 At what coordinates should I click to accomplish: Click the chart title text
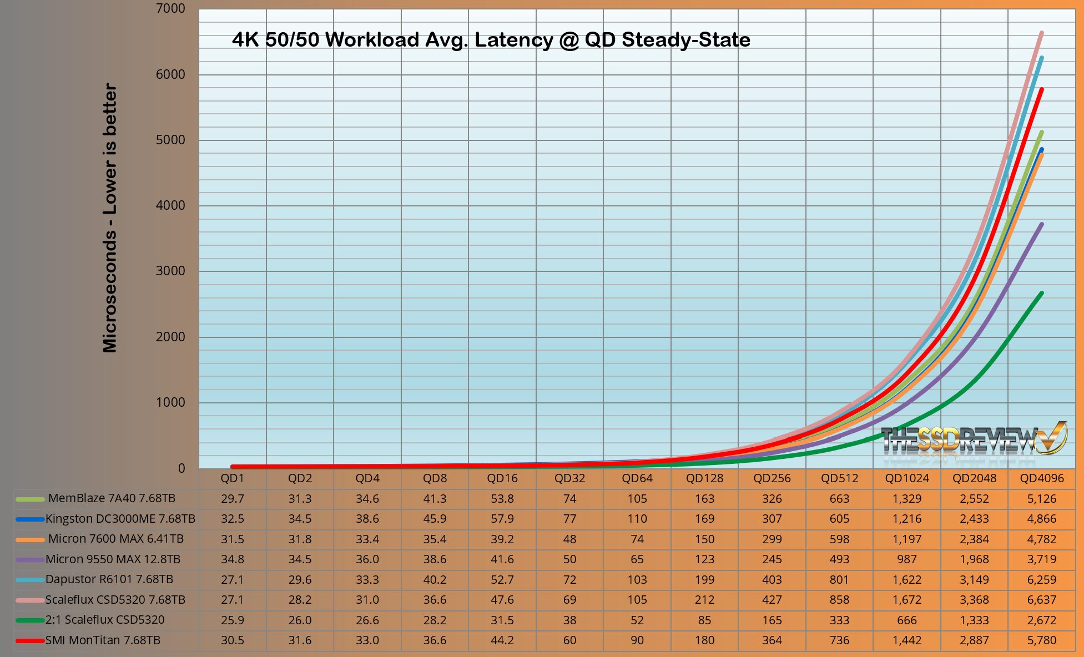[x=491, y=40]
